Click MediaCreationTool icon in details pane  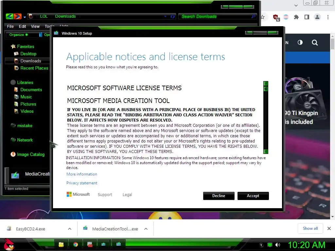tap(15, 175)
